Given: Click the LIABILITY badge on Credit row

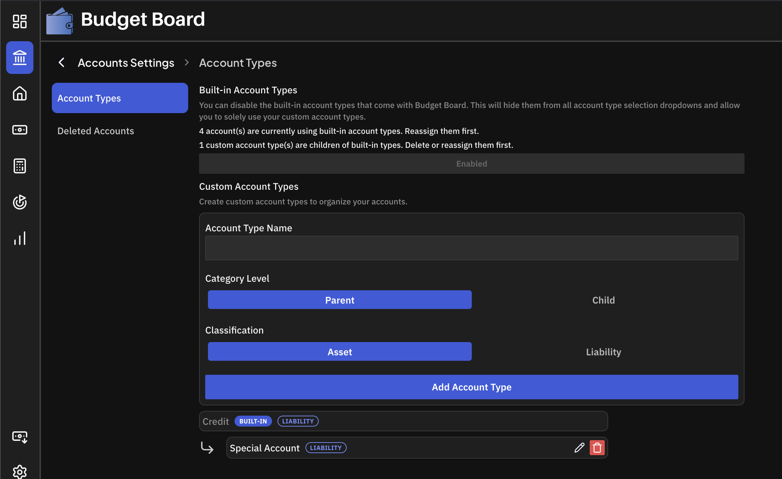Looking at the screenshot, I should pyautogui.click(x=298, y=421).
